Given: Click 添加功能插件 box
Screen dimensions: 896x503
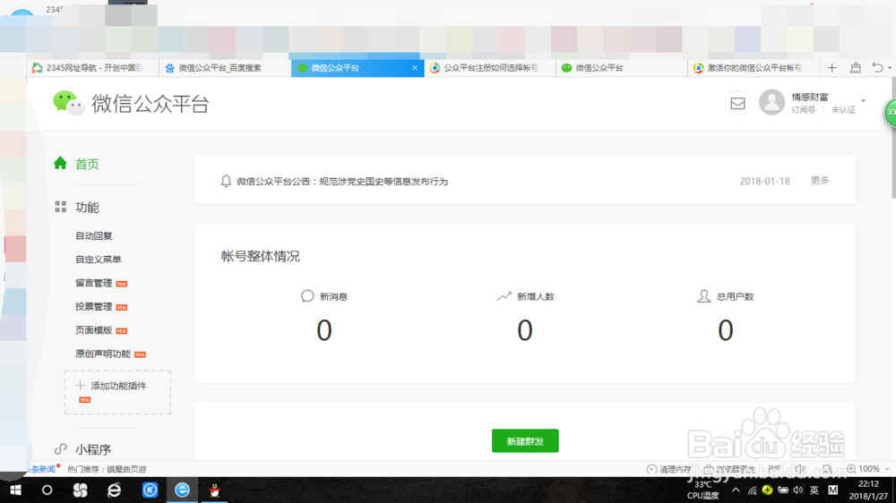Looking at the screenshot, I should (117, 392).
